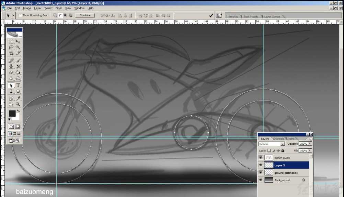Screen dimensions: 344x197
Task: Select the Pen tool
Action: pos(11,91)
